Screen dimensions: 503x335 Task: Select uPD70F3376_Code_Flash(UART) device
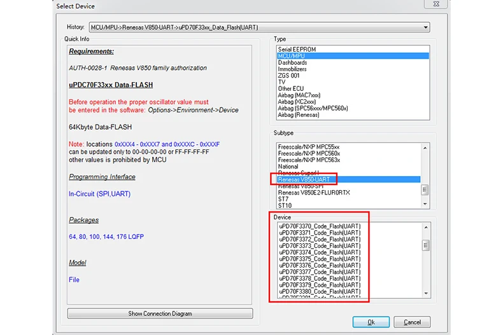(x=350, y=265)
